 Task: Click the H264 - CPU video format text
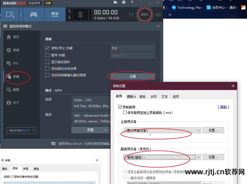pyautogui.click(x=83, y=100)
